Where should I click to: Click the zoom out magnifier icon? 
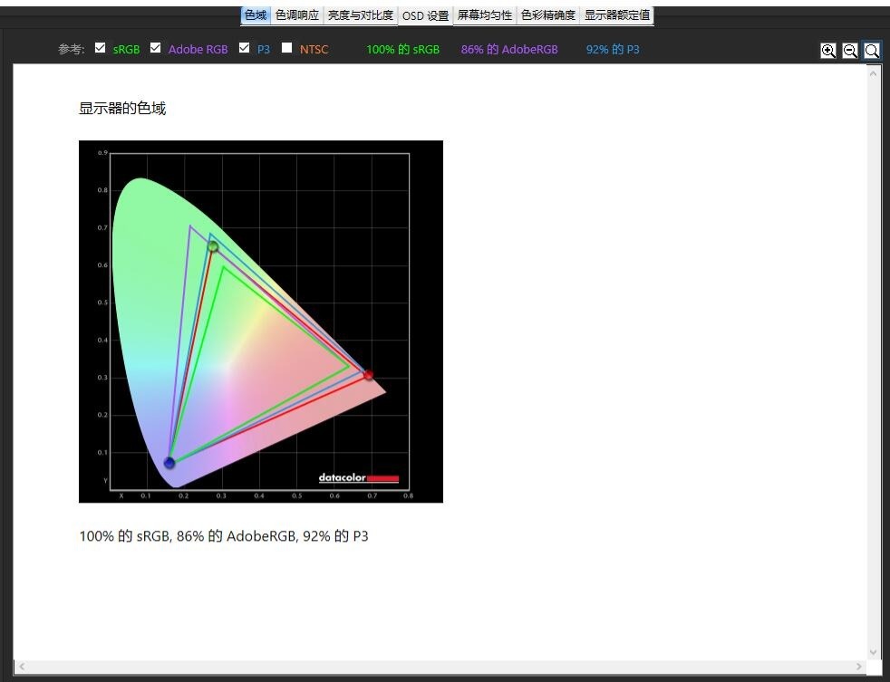(850, 51)
